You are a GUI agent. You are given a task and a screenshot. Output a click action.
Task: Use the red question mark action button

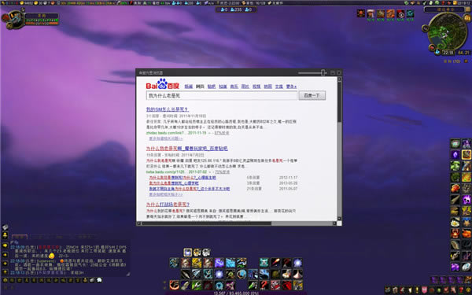click(264, 285)
